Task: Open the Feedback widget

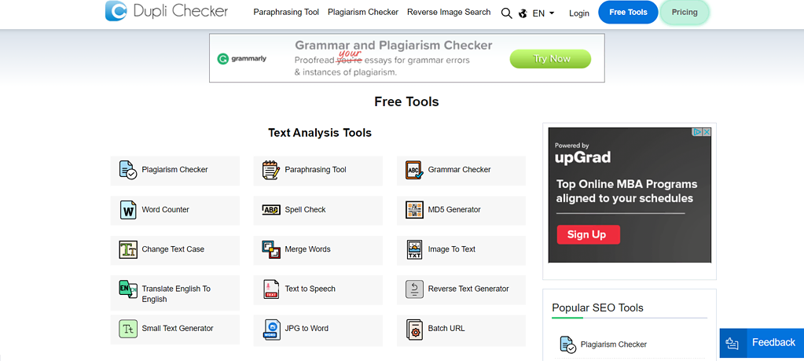Action: tap(762, 343)
